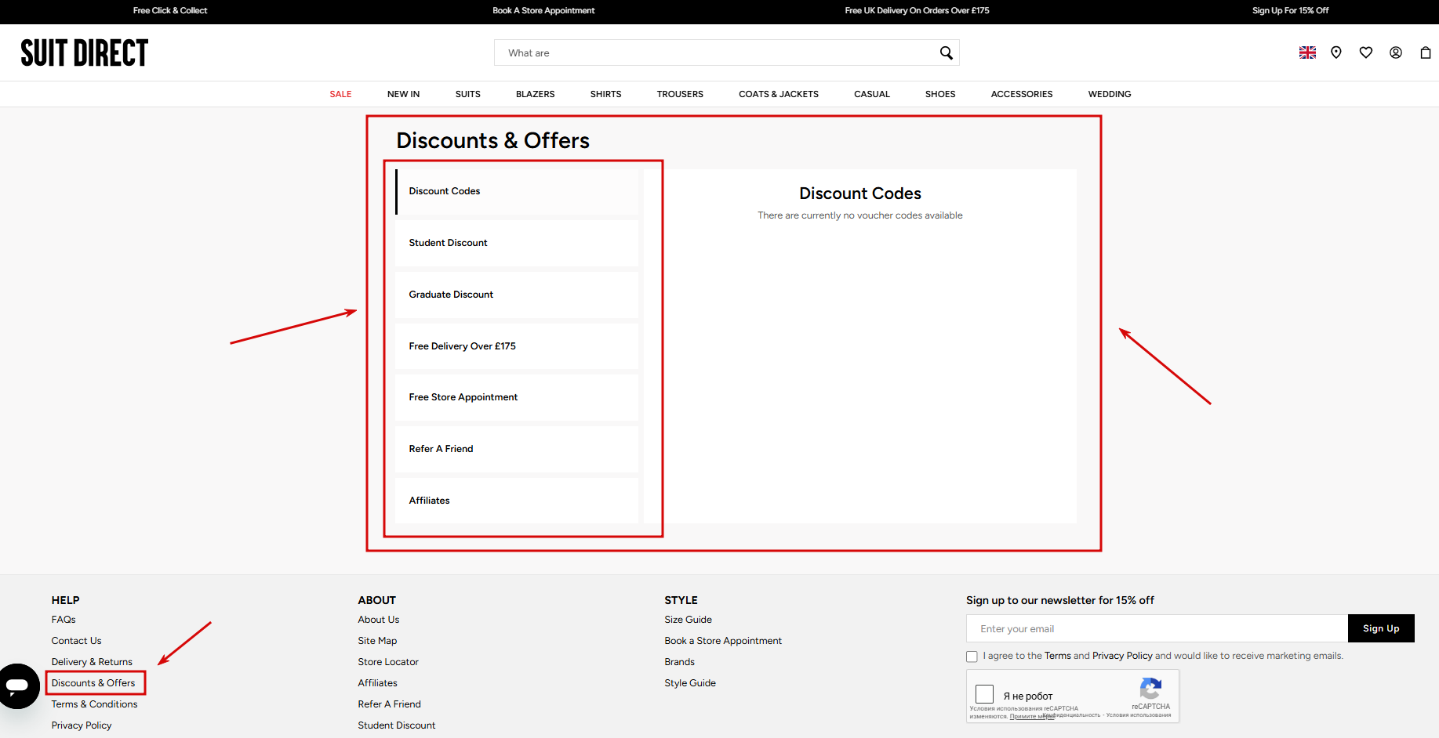The width and height of the screenshot is (1439, 738).
Task: Open the UK flag country selector
Action: (x=1307, y=52)
